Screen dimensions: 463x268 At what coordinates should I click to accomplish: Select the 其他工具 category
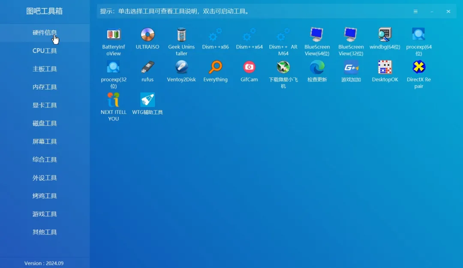(45, 232)
